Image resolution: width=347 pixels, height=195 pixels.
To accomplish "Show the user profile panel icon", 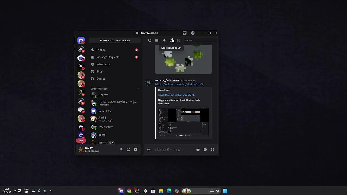I will coord(178,40).
